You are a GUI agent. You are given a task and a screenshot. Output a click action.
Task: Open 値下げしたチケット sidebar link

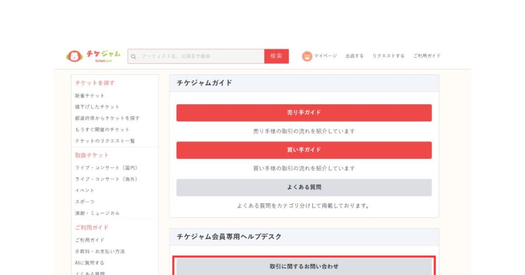point(97,107)
